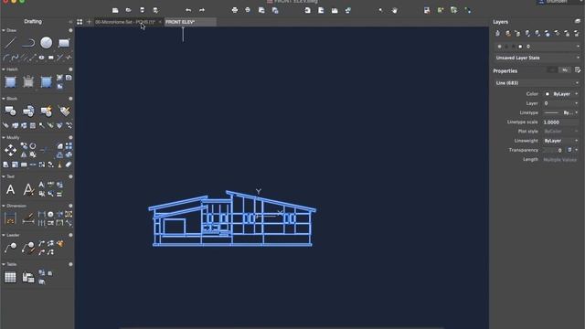Add a new drawing tab with plus
Viewport: 585px width, 329px height.
[x=89, y=22]
